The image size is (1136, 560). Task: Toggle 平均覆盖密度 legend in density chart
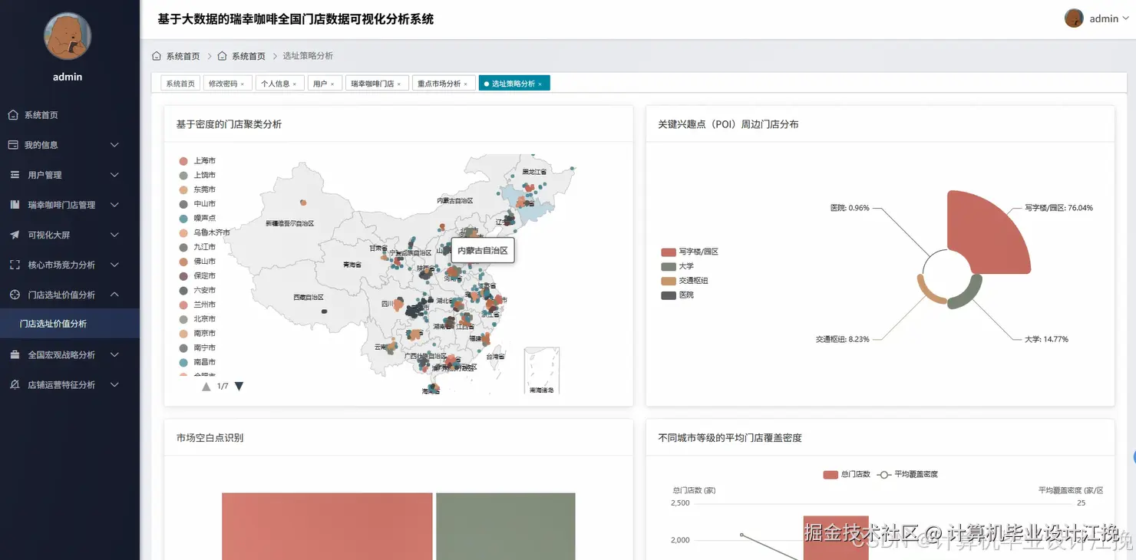coord(907,474)
